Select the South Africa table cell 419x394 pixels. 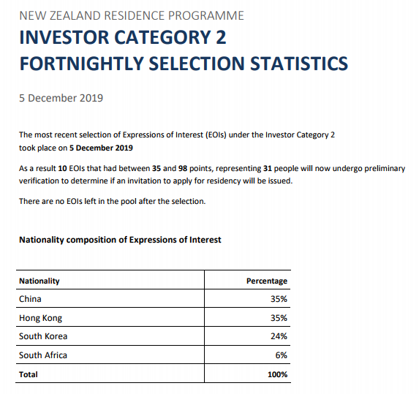coord(110,355)
